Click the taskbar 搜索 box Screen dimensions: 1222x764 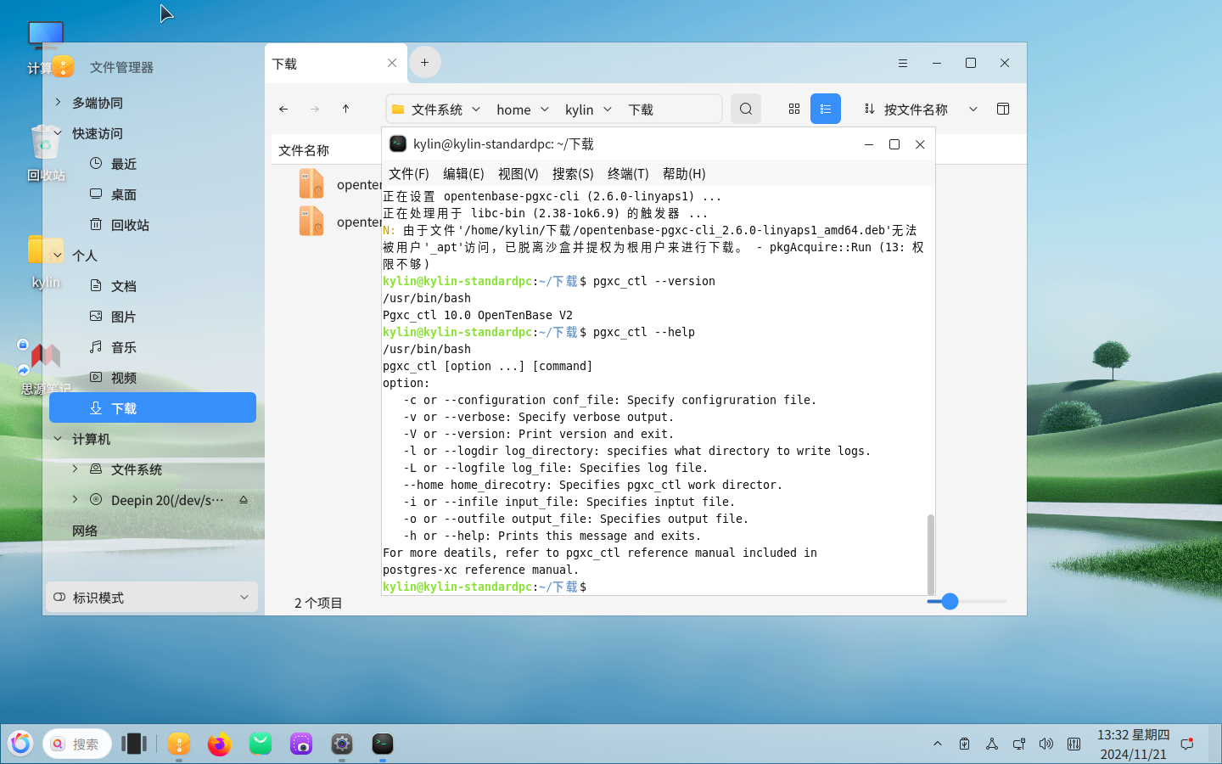coord(77,744)
